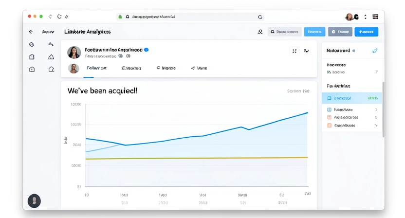
Task: Open the browser profile avatar
Action: [349, 17]
